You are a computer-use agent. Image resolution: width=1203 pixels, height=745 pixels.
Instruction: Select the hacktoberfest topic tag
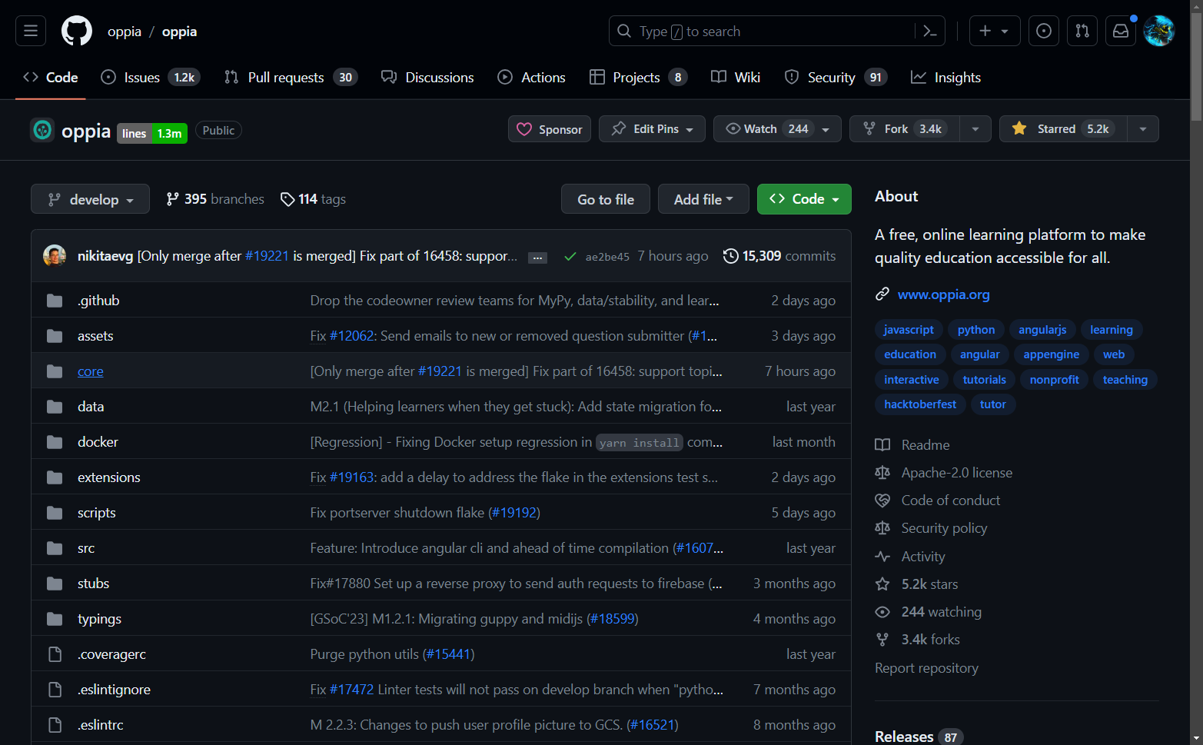[920, 404]
